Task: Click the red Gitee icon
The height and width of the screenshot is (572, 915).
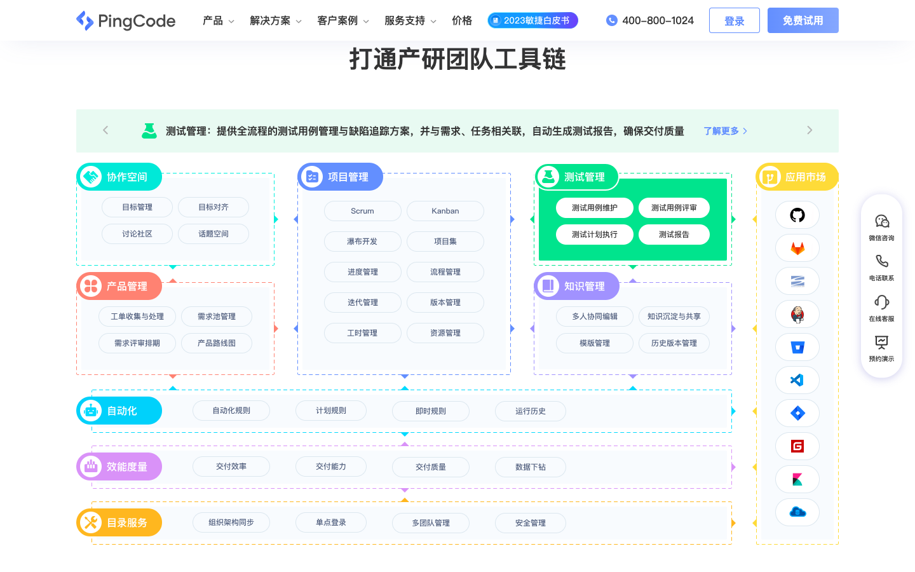Action: click(x=797, y=446)
